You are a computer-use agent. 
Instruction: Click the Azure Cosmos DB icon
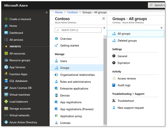point(6,88)
